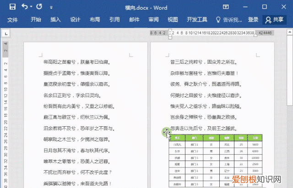Click the first green table header cell

(x=177, y=138)
